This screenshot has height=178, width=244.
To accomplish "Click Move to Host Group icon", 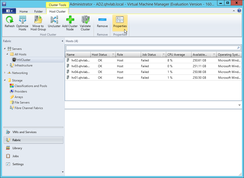I will click(38, 20).
